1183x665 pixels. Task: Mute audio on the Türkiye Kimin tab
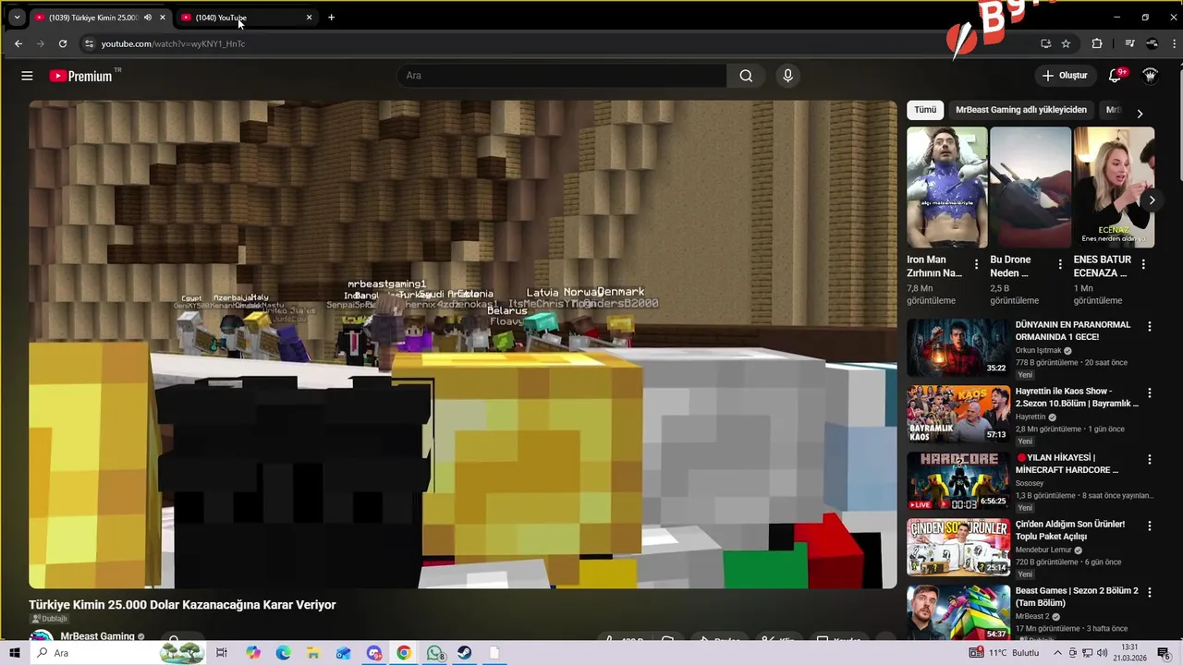[148, 17]
